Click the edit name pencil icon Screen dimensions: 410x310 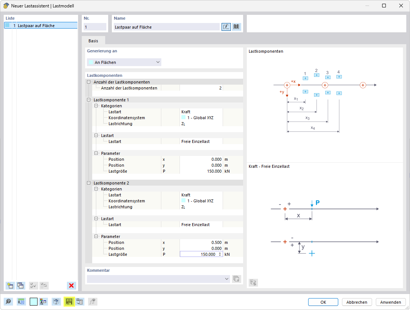tap(226, 27)
